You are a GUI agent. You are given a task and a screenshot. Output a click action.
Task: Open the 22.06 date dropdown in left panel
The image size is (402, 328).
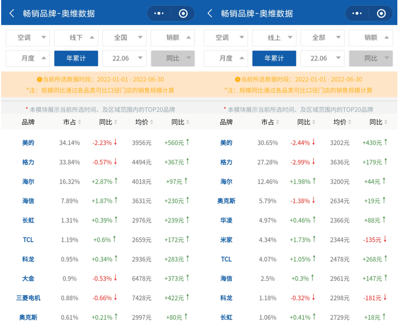(x=124, y=59)
